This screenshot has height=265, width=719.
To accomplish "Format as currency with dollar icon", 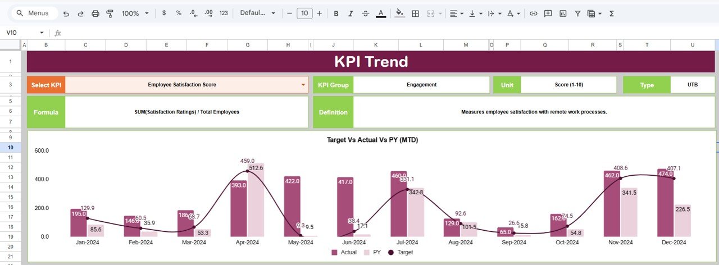I will [x=164, y=13].
